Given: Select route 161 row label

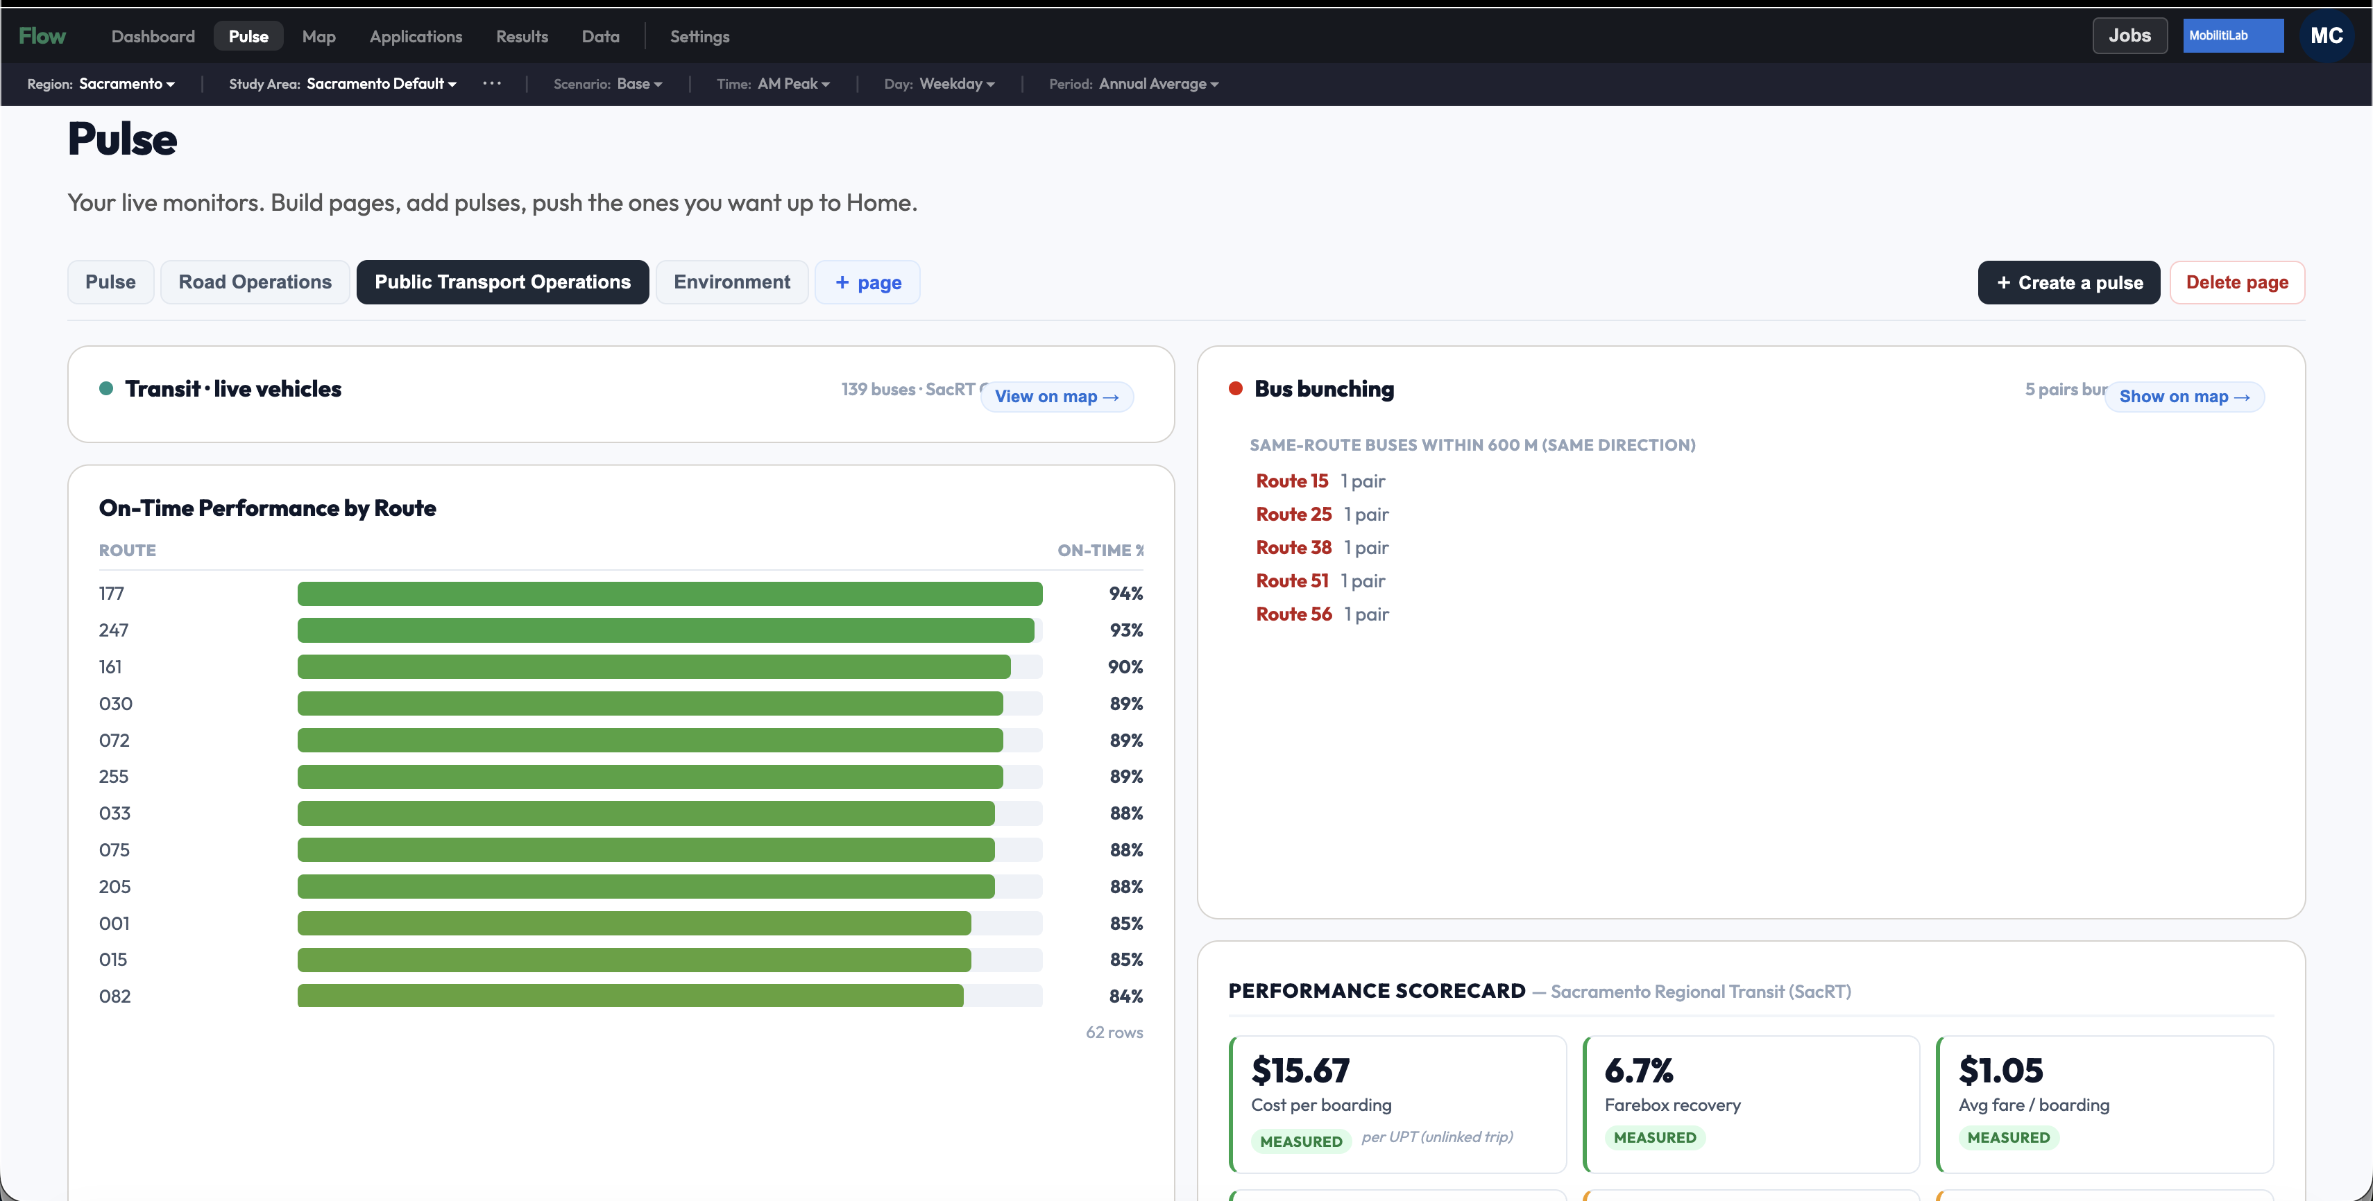Looking at the screenshot, I should click(x=110, y=666).
